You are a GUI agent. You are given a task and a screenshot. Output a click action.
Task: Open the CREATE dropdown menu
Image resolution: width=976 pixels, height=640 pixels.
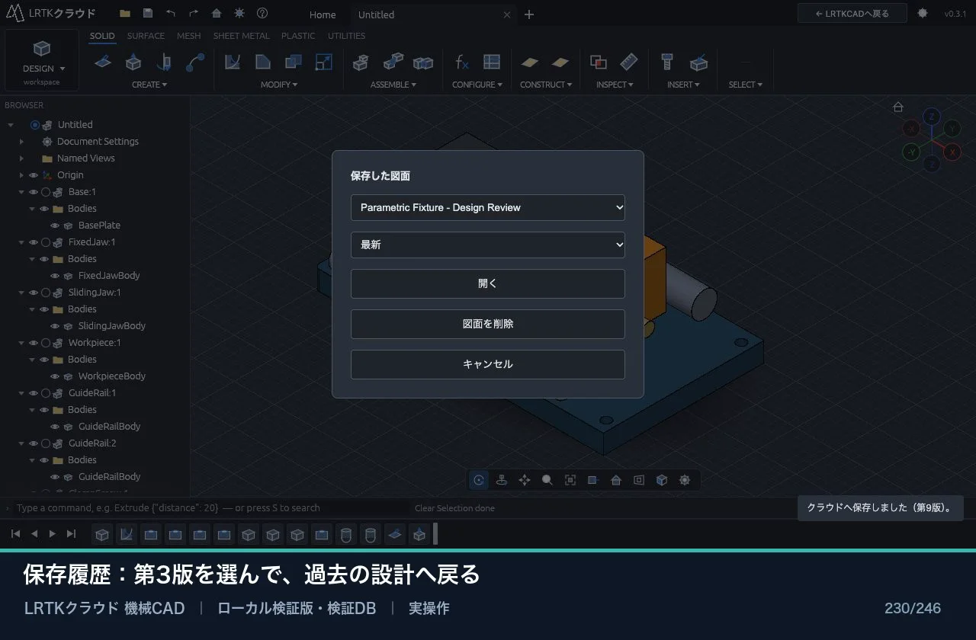149,85
